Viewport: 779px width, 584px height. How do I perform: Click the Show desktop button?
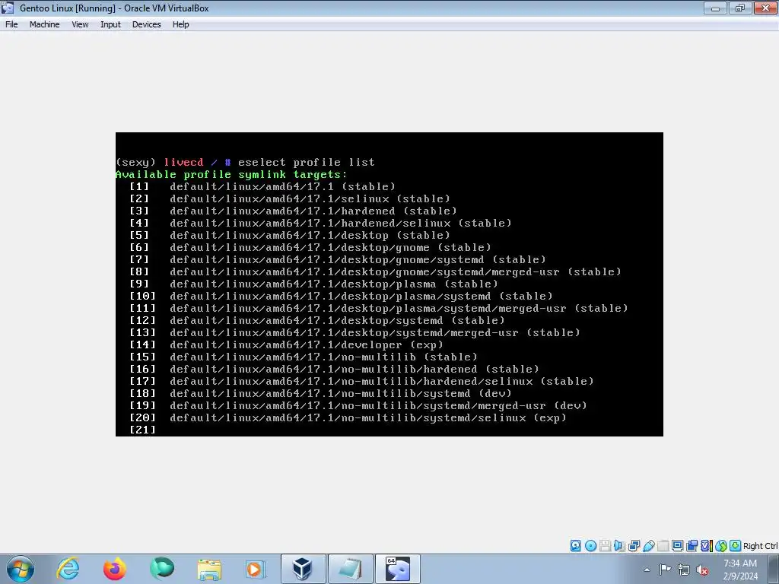tap(774, 569)
